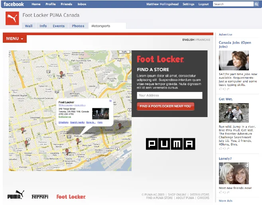The image size is (262, 205).
Task: Click the store street photo in map bubble
Action: (100, 113)
